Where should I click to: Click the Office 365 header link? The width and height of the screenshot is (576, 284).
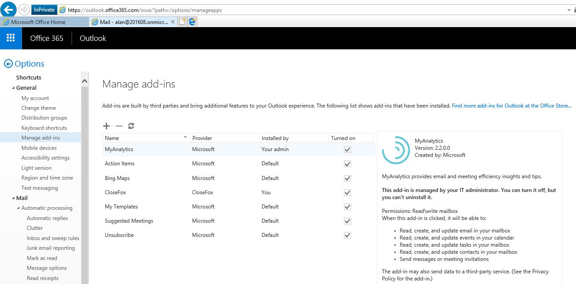pos(47,38)
